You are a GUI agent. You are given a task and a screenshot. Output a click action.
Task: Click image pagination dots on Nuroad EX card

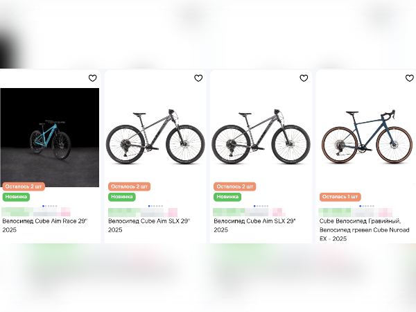point(367,206)
